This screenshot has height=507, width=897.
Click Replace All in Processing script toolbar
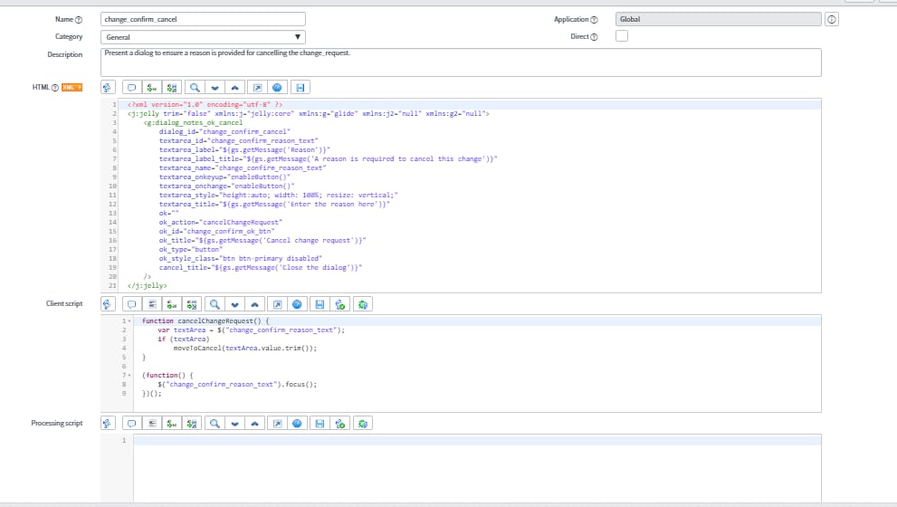[x=192, y=424]
